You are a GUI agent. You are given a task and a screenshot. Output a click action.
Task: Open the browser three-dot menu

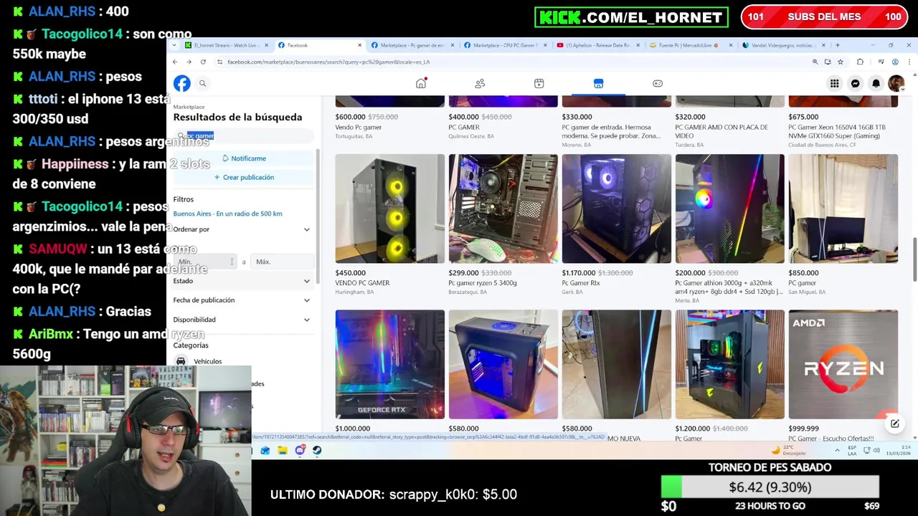point(908,62)
